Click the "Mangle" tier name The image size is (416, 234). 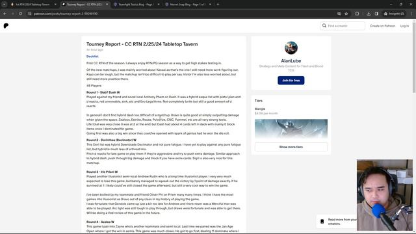coord(260,109)
